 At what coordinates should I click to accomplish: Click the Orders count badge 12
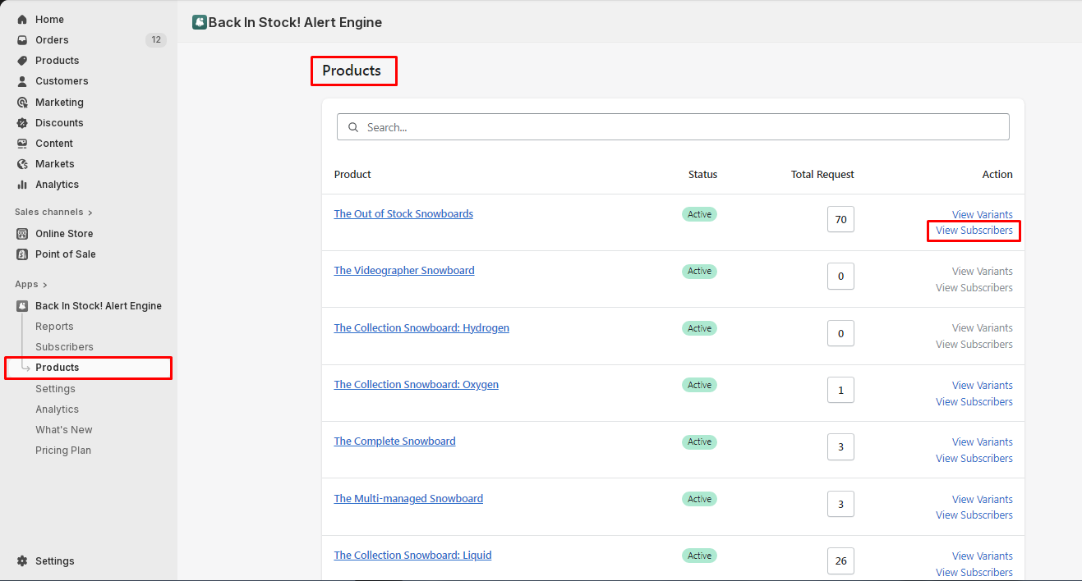tap(156, 39)
